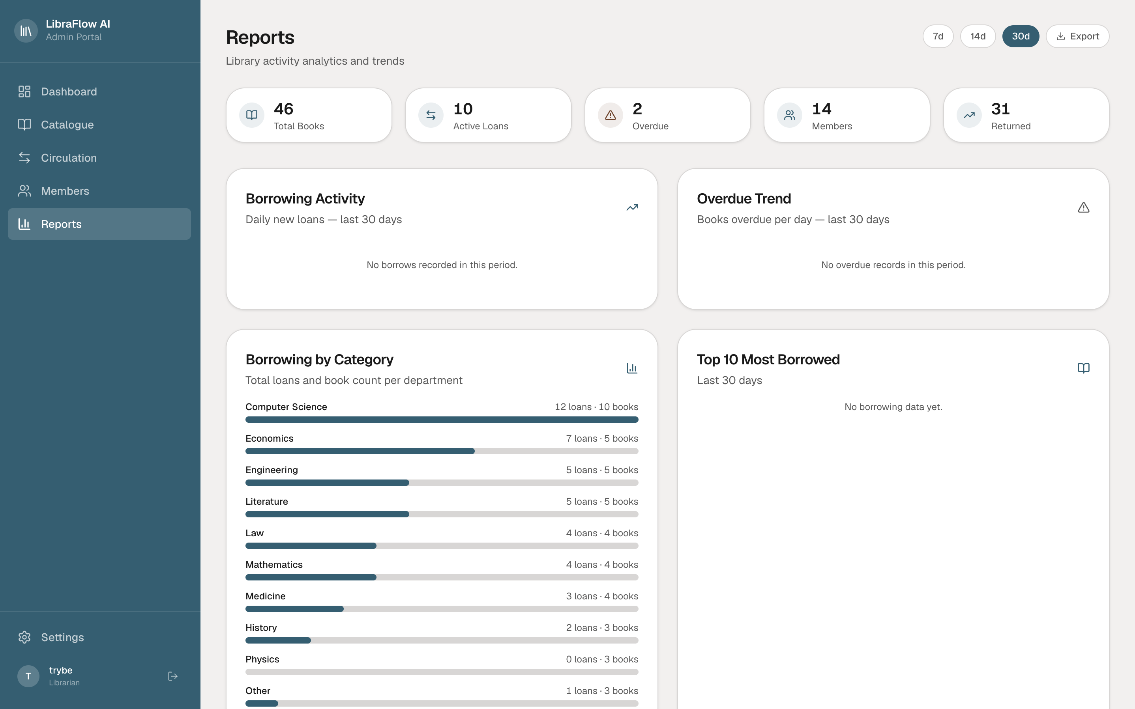This screenshot has width=1135, height=709.
Task: Click the Total Books book icon
Action: 252,115
